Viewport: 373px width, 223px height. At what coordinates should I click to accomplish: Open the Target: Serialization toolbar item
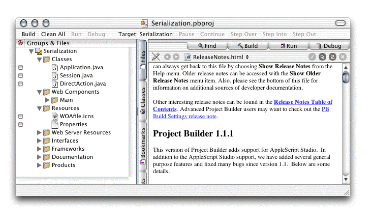[x=145, y=34]
